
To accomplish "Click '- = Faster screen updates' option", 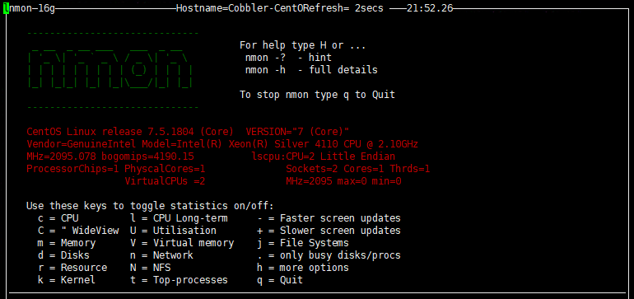I will click(x=329, y=218).
